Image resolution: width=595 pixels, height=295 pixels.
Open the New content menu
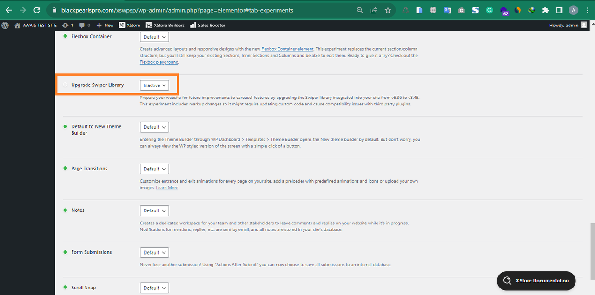[x=105, y=25]
